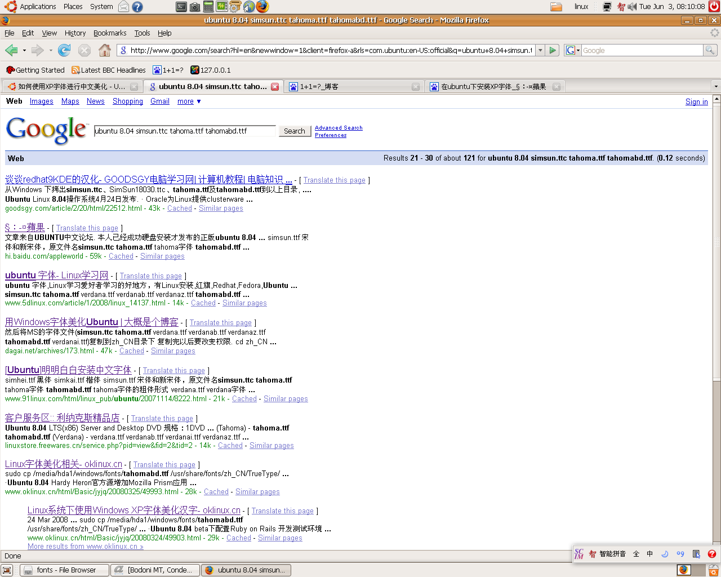Open the Evolution mail launcher in panel
The width and height of the screenshot is (721, 577).
[x=123, y=7]
